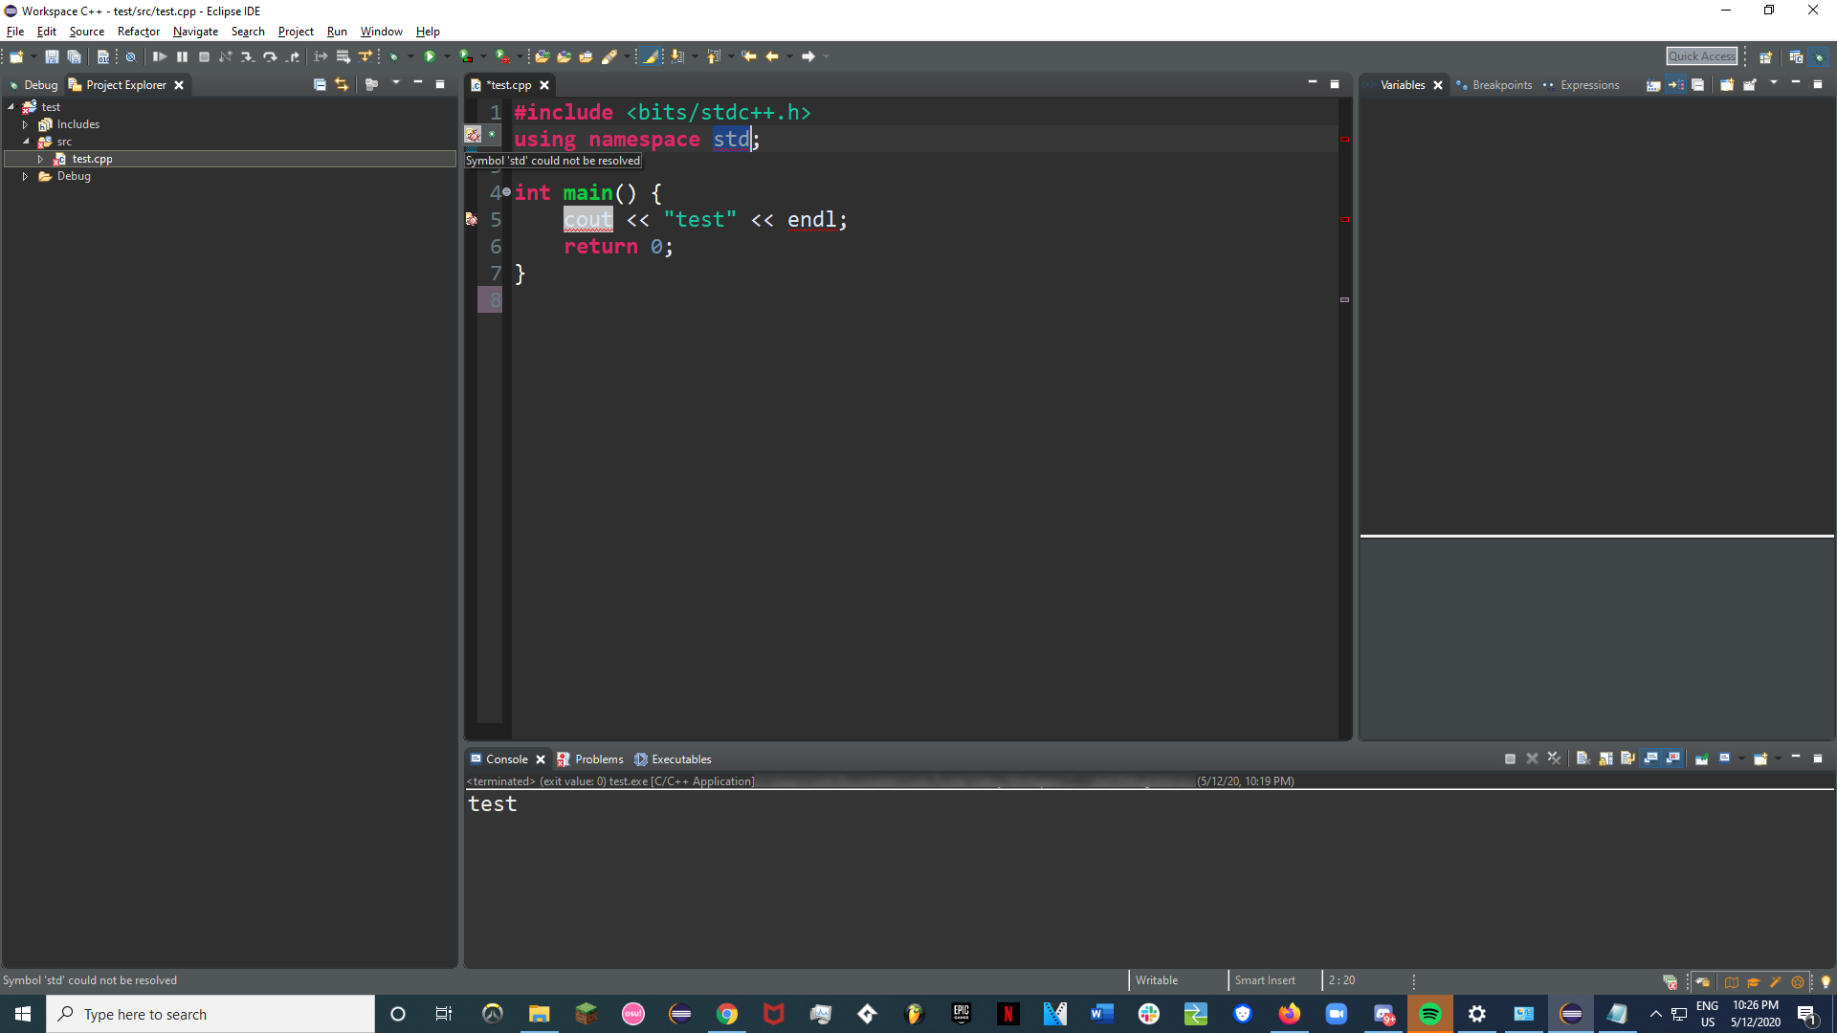Open the Debug button dropdown arrow
Viewport: 1837px width, 1033px height.
(410, 56)
